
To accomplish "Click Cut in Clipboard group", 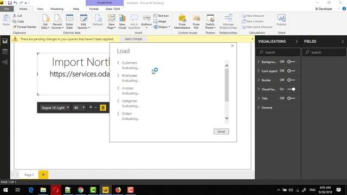I will pyautogui.click(x=17, y=16).
